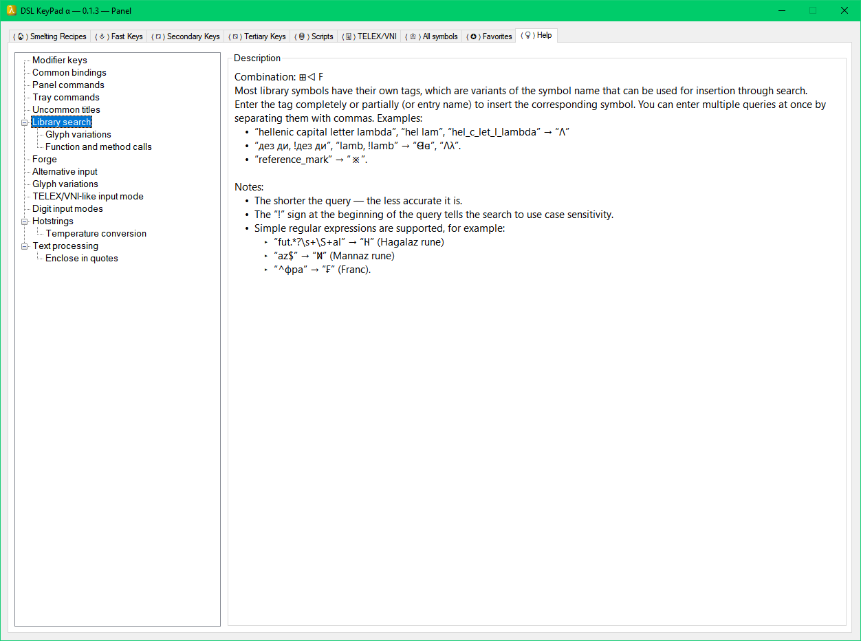Collapse the Text processing tree node

click(25, 246)
